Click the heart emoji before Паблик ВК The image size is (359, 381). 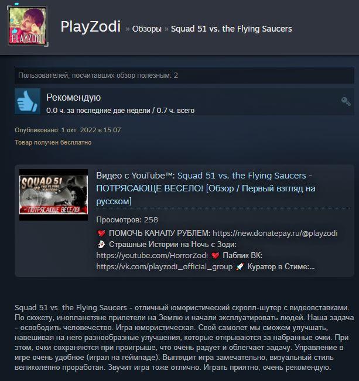coord(216,255)
